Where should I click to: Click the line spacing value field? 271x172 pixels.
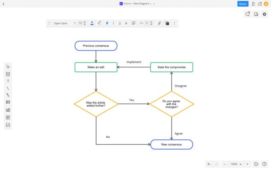coord(147,23)
